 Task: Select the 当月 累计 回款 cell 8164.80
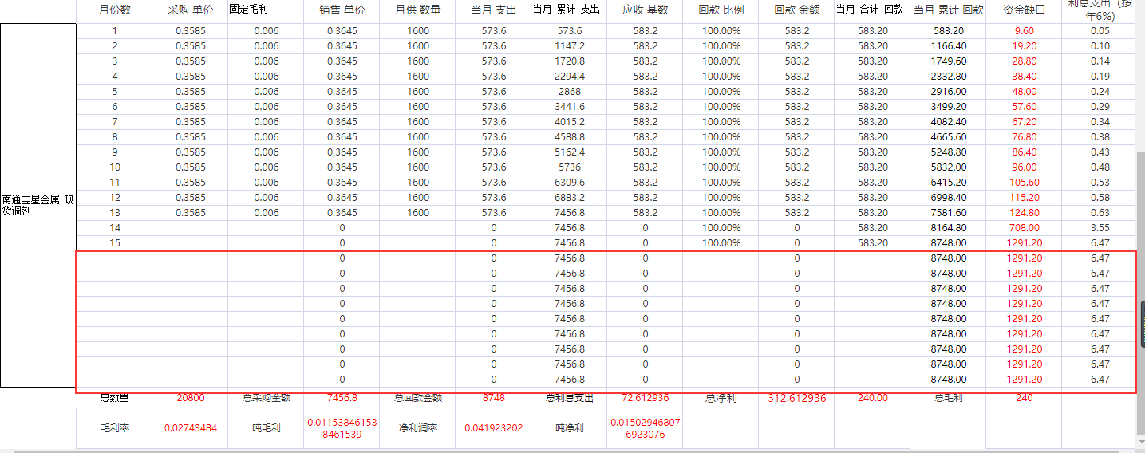tap(948, 228)
